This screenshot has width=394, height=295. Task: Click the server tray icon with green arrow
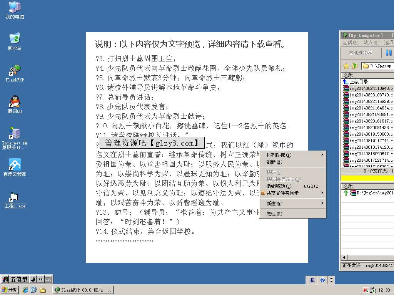click(x=372, y=290)
